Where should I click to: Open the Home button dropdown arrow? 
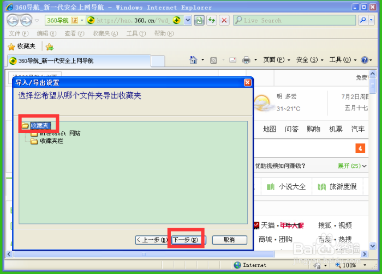click(x=202, y=60)
